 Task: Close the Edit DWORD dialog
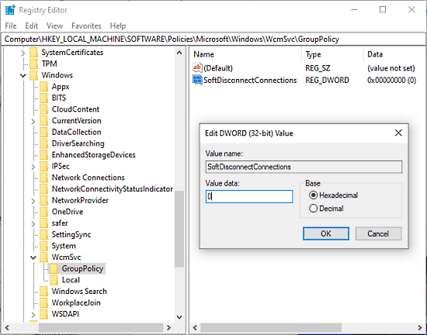(x=398, y=133)
